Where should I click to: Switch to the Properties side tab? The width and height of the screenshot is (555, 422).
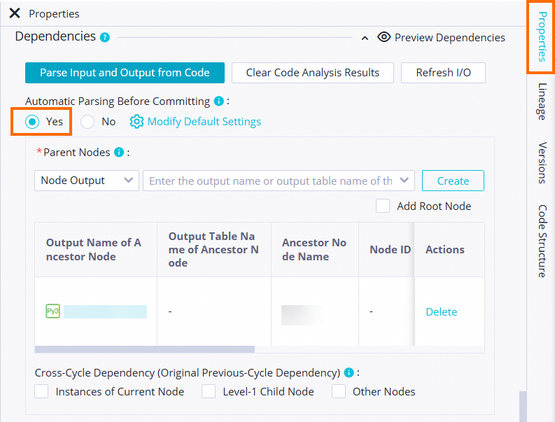click(x=542, y=37)
